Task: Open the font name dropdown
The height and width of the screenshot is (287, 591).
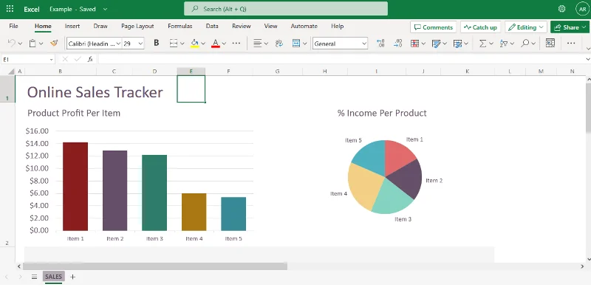Action: 118,44
